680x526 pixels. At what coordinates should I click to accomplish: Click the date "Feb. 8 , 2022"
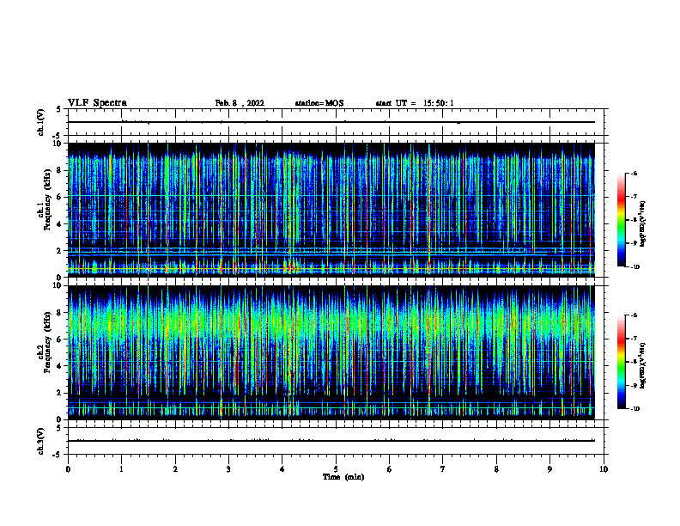tap(240, 103)
